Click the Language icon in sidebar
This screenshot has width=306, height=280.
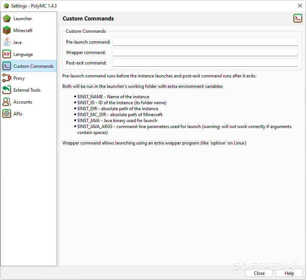[7, 54]
